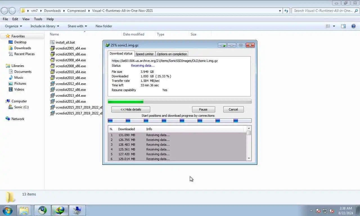
Task: Open the Share with dropdown
Action: [77, 26]
